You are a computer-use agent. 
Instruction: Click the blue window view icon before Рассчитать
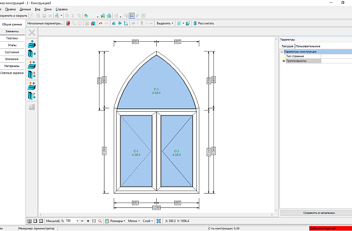click(x=179, y=23)
